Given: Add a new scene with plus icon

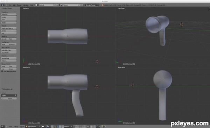Looking at the screenshot, I should (79, 5).
